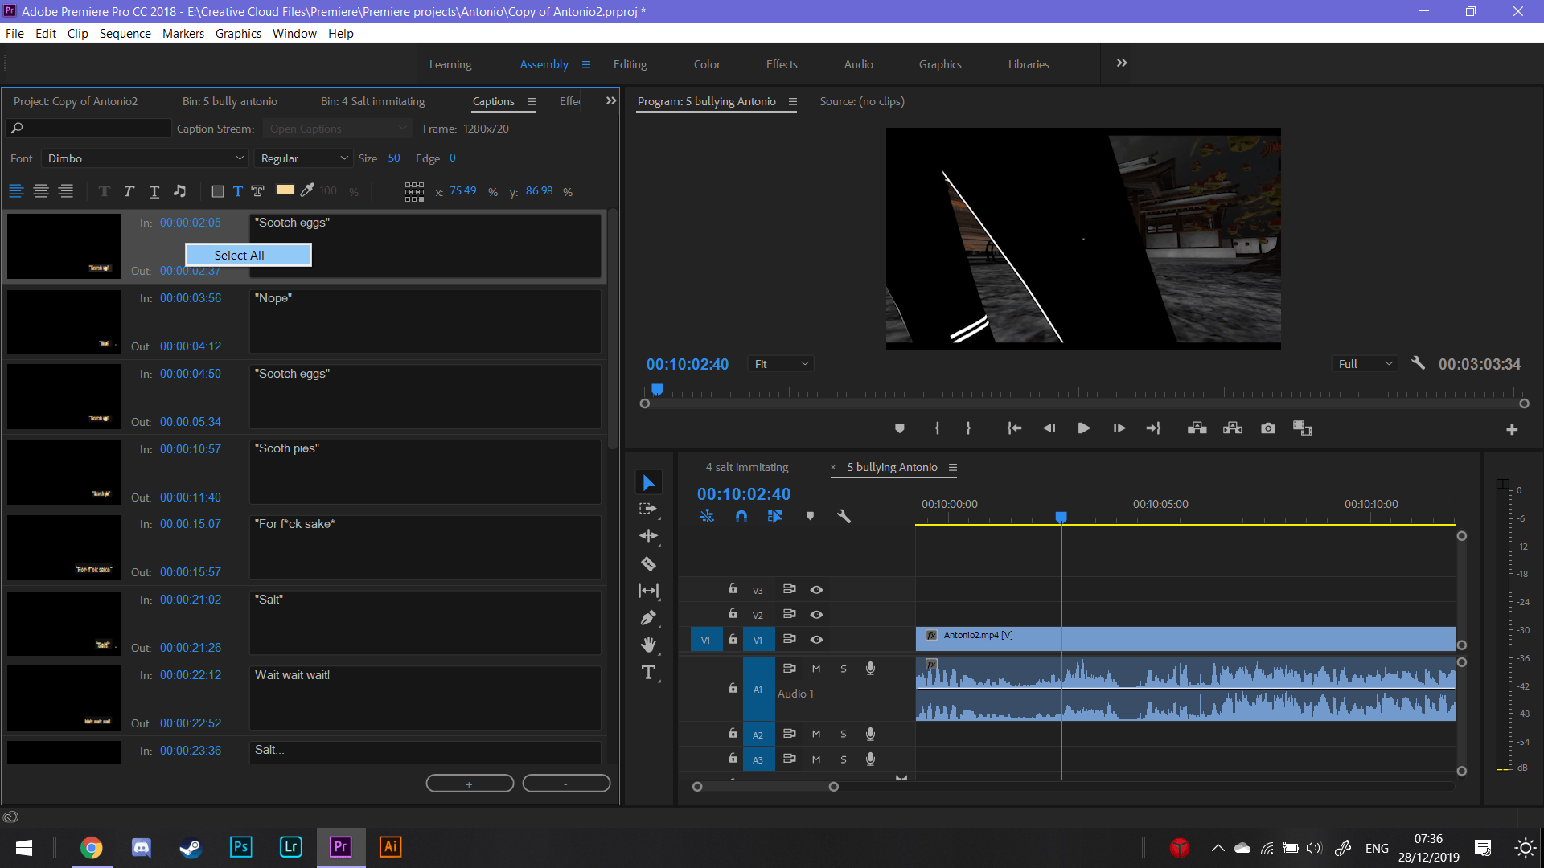The image size is (1544, 868).
Task: Switch to 4 salt immitating timeline tab
Action: [747, 467]
